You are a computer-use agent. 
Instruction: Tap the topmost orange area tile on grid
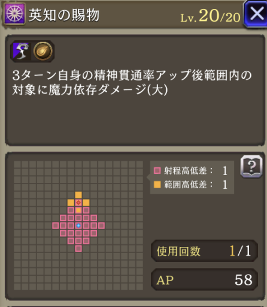(78, 195)
